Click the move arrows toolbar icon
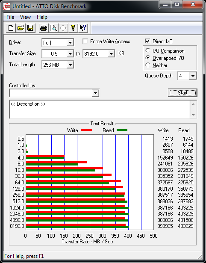The image size is (206, 263). pyautogui.click(x=63, y=28)
